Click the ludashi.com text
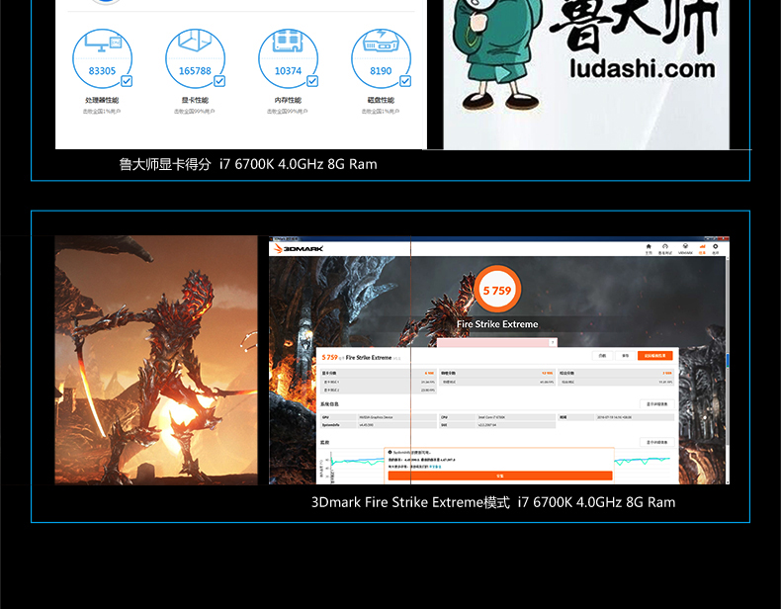The width and height of the screenshot is (781, 609). tap(643, 69)
